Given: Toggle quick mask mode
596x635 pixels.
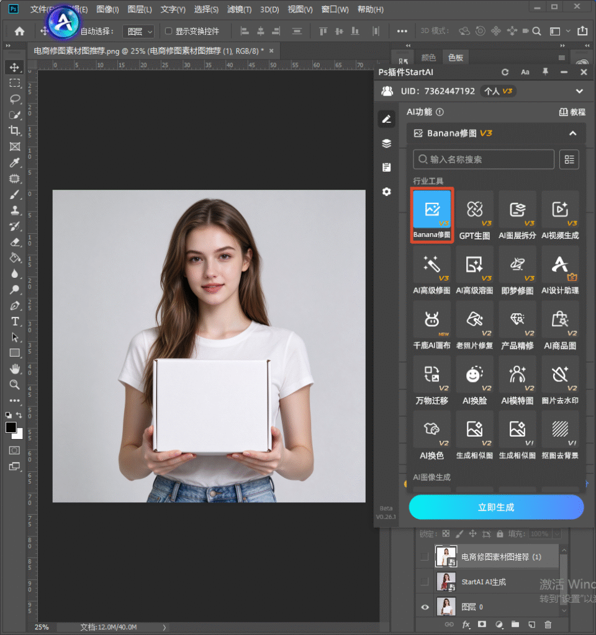Looking at the screenshot, I should 15,450.
